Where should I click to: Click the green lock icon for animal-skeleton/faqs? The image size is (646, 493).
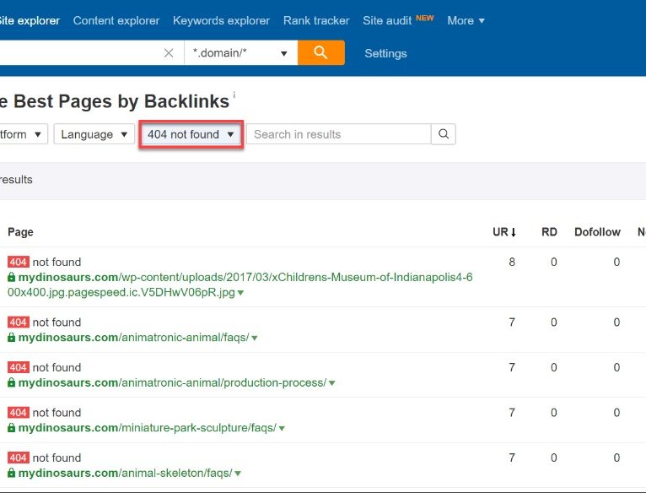click(x=12, y=474)
